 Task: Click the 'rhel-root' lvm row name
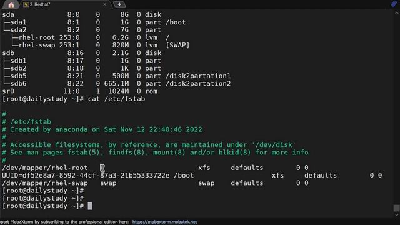pos(37,37)
